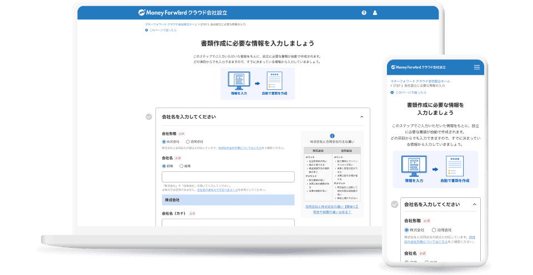Choose the 後株 radio option on the laptop

click(x=181, y=166)
